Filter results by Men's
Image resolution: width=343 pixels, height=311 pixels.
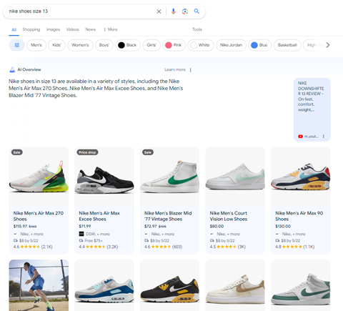pos(36,45)
